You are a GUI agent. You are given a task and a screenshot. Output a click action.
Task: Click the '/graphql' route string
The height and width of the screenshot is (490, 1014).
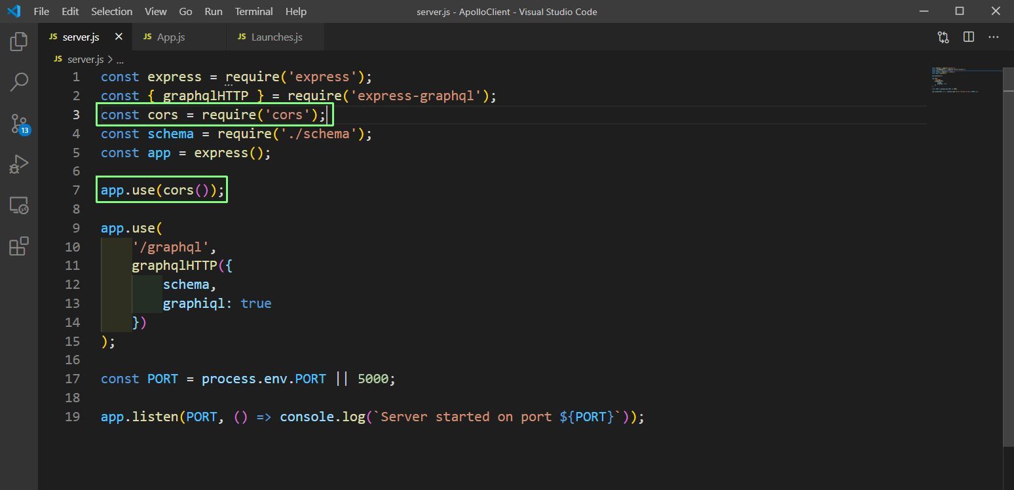[x=171, y=247]
